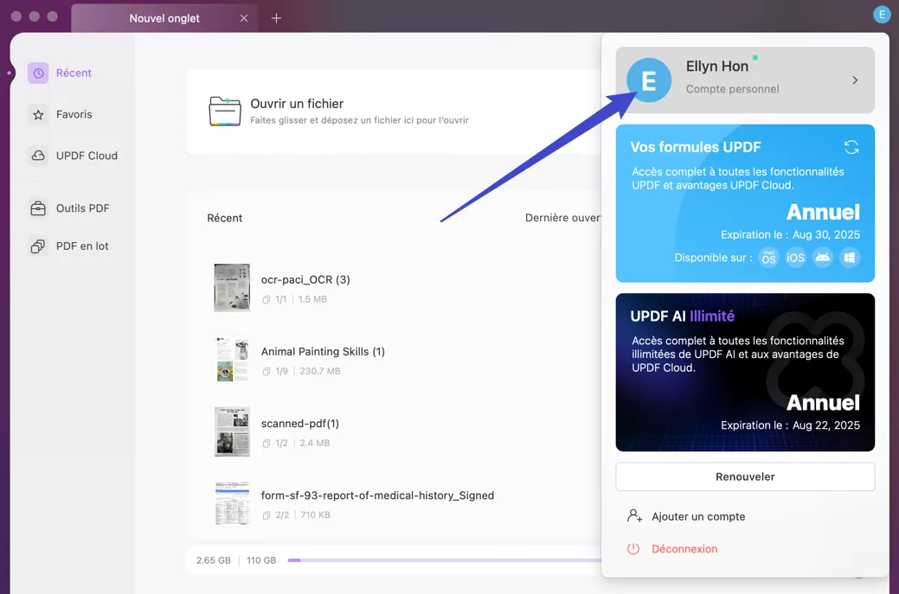Select Favoris in the sidebar
The image size is (899, 594).
click(x=74, y=114)
